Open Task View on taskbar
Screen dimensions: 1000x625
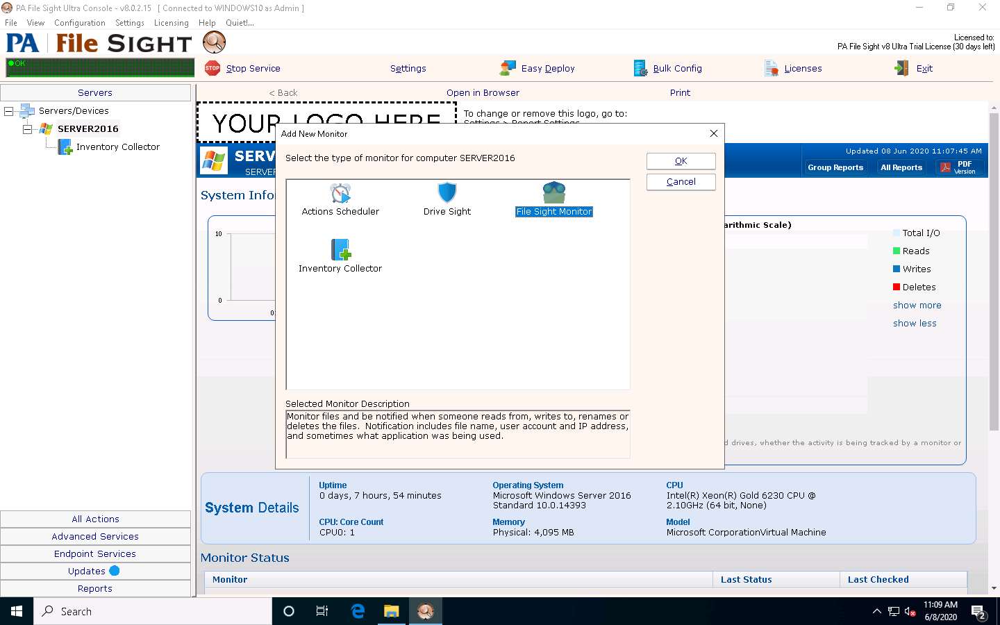pyautogui.click(x=322, y=611)
